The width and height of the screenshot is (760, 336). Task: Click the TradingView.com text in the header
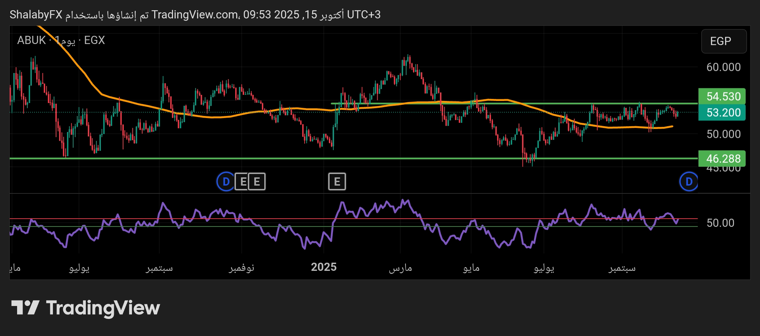[x=195, y=15]
